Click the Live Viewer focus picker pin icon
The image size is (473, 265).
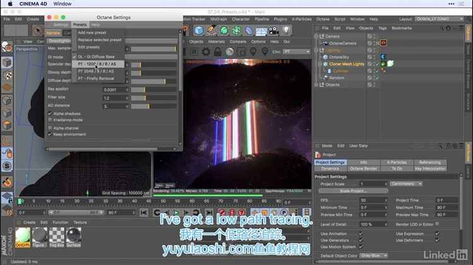pos(253,52)
